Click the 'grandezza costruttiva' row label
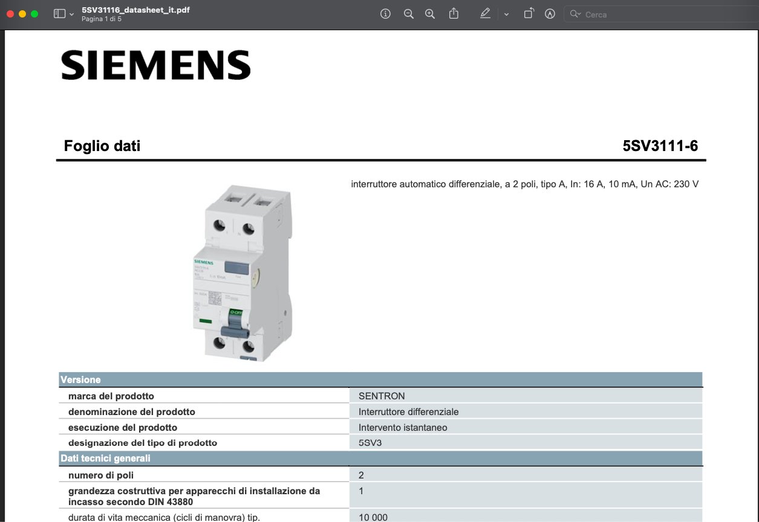The height and width of the screenshot is (522, 759). point(194,496)
